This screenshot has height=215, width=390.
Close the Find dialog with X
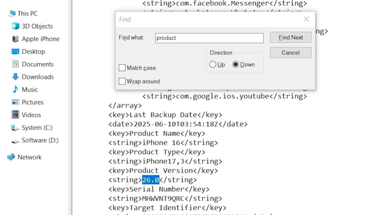tap(306, 19)
